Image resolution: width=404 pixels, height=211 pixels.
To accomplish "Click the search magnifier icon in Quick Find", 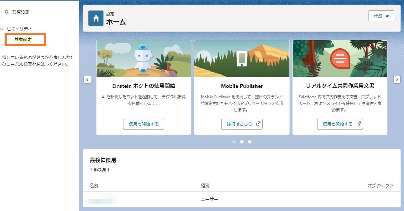I will [7, 12].
